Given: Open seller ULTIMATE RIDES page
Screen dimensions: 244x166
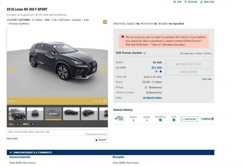Looking at the screenshot, I should tap(152, 98).
